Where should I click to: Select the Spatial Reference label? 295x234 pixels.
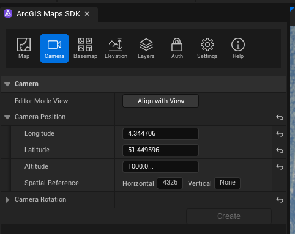(x=51, y=183)
